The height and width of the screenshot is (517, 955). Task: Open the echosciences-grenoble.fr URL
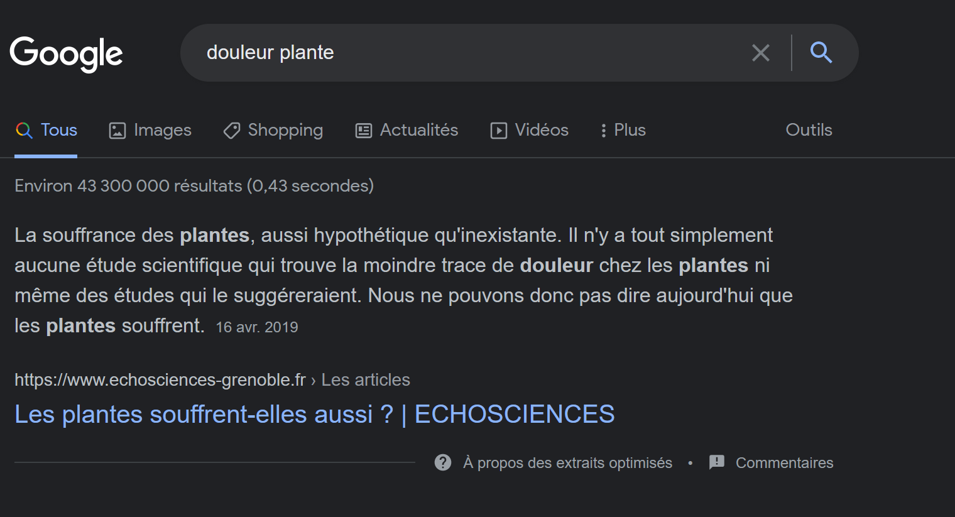pos(160,380)
